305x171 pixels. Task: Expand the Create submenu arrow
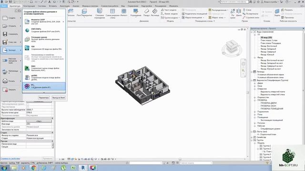20,18
